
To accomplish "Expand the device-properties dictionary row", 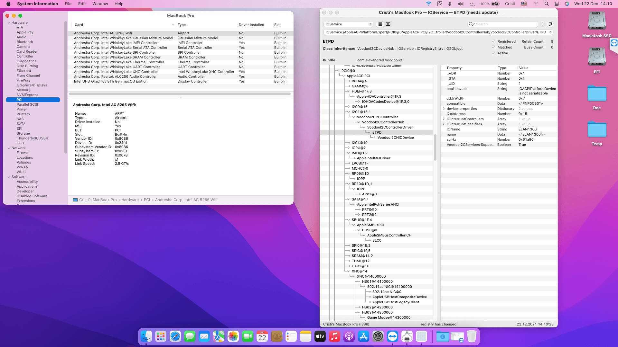I will (x=444, y=109).
